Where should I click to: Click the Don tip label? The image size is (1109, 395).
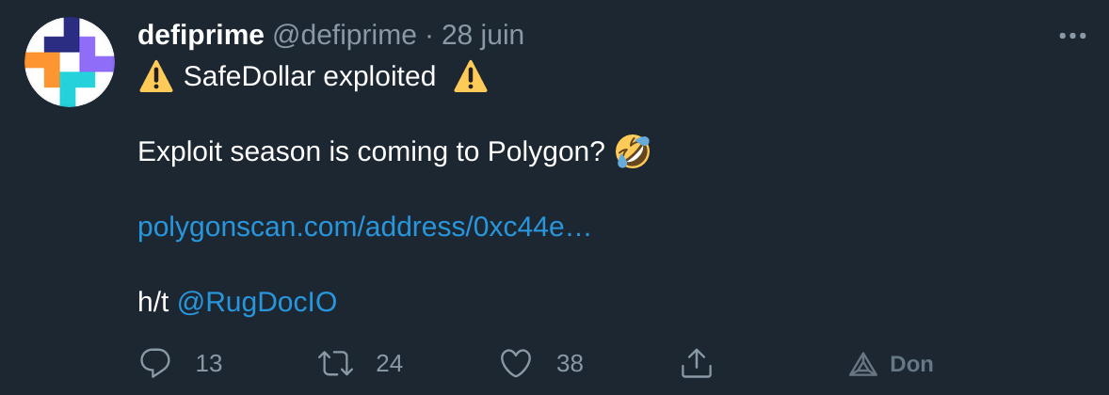(x=911, y=364)
